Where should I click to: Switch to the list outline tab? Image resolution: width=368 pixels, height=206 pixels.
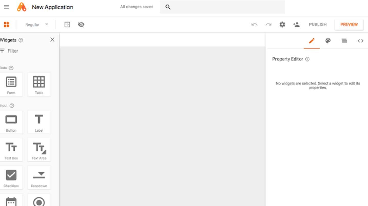coord(344,41)
